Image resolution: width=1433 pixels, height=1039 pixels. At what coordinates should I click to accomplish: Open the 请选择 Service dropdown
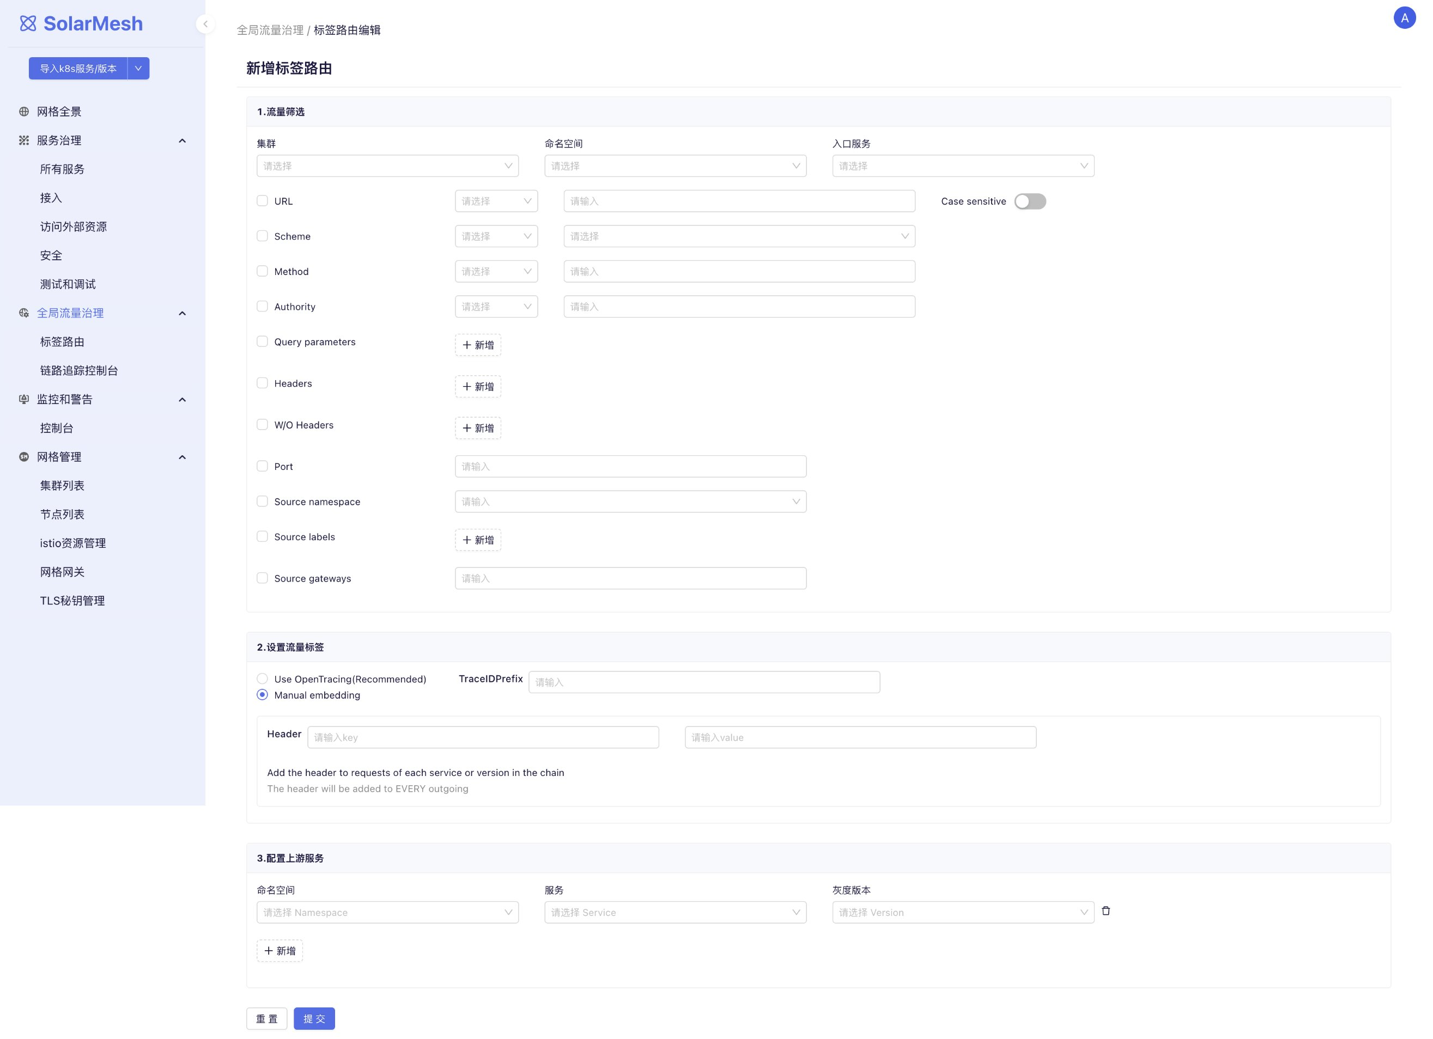pyautogui.click(x=676, y=913)
